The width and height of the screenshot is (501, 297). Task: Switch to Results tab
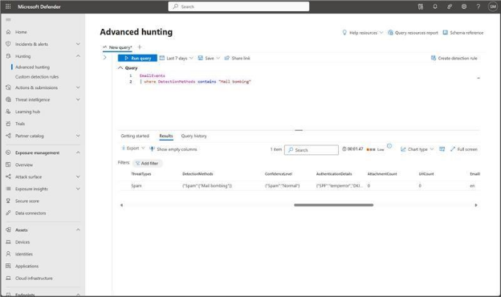(166, 136)
